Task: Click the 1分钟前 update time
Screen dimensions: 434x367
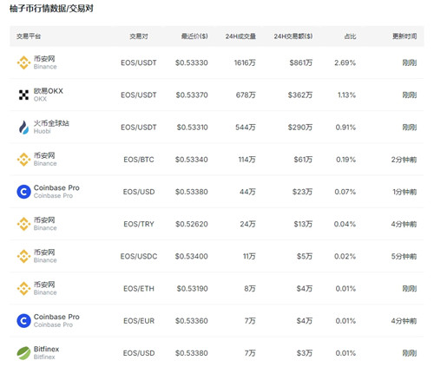Action: pos(404,192)
